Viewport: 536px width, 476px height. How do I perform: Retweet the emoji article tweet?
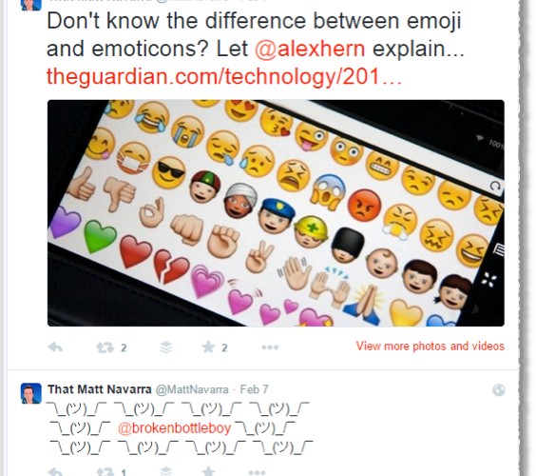pyautogui.click(x=105, y=347)
